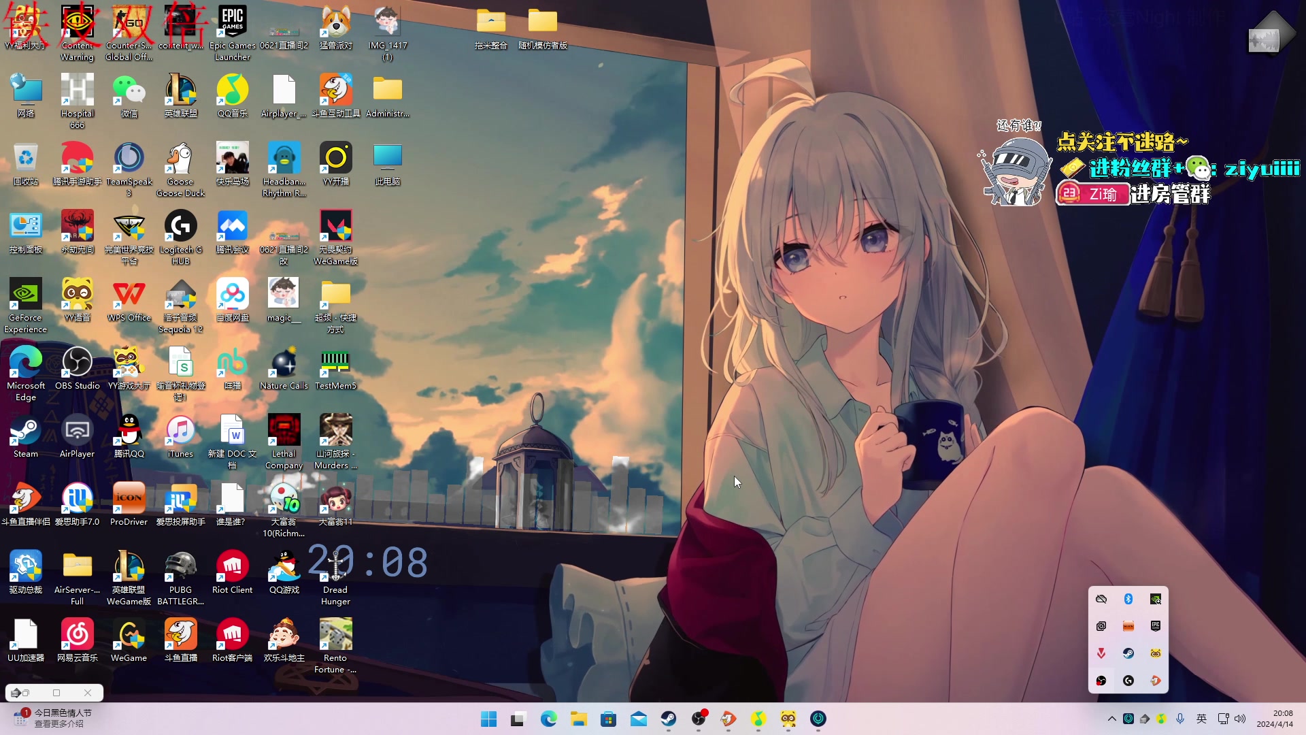Click the microphone icon in the system tray
The height and width of the screenshot is (735, 1306).
[1180, 719]
